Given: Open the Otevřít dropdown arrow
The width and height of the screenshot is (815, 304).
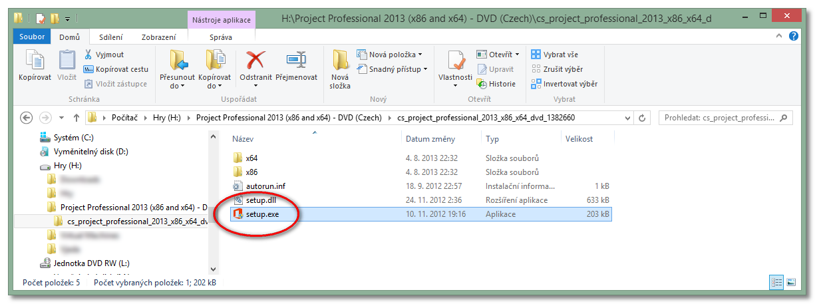Looking at the screenshot, I should [518, 55].
